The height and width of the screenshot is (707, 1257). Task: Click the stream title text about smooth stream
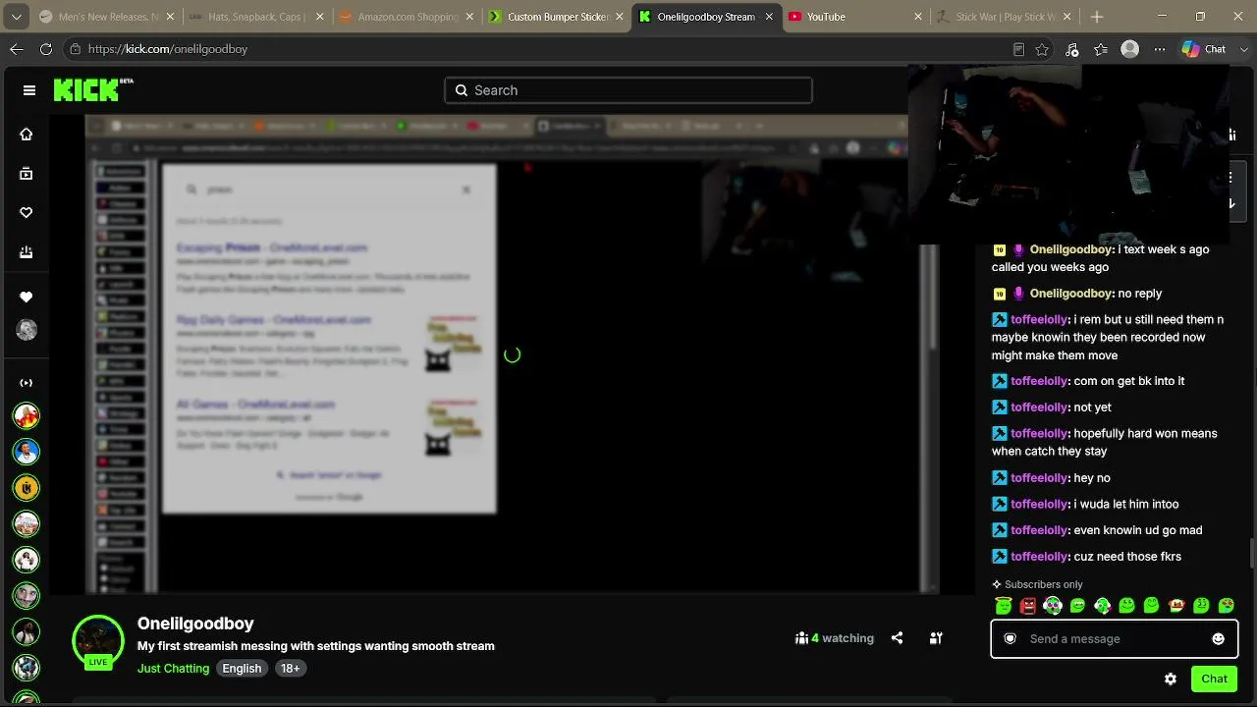(316, 646)
